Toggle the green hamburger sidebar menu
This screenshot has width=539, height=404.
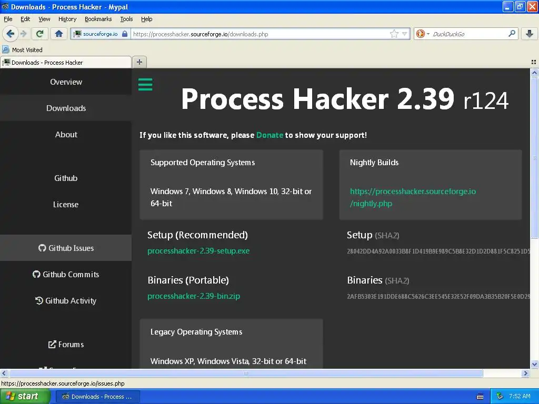tap(145, 85)
